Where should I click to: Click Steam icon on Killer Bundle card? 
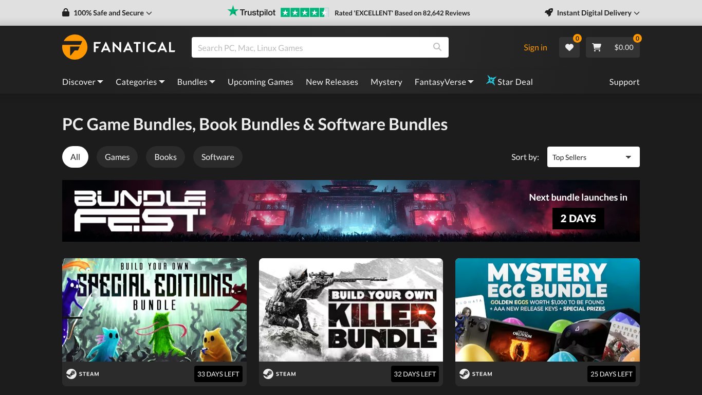point(268,374)
